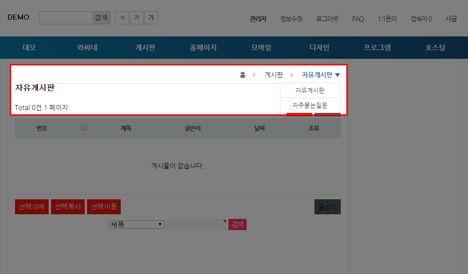The image size is (468, 274).
Task: Go to the 1:1문의 inquiry page
Action: point(387,19)
